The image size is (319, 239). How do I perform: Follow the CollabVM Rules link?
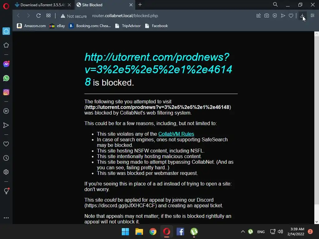click(x=176, y=134)
